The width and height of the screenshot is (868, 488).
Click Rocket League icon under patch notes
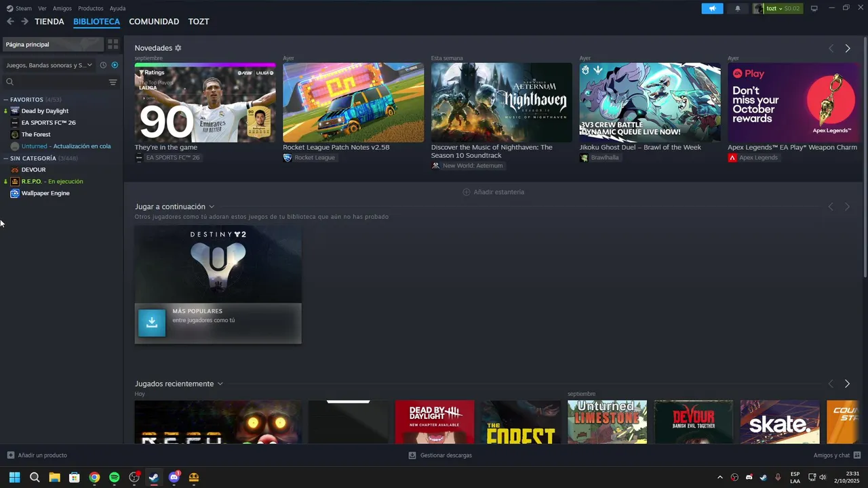[288, 157]
